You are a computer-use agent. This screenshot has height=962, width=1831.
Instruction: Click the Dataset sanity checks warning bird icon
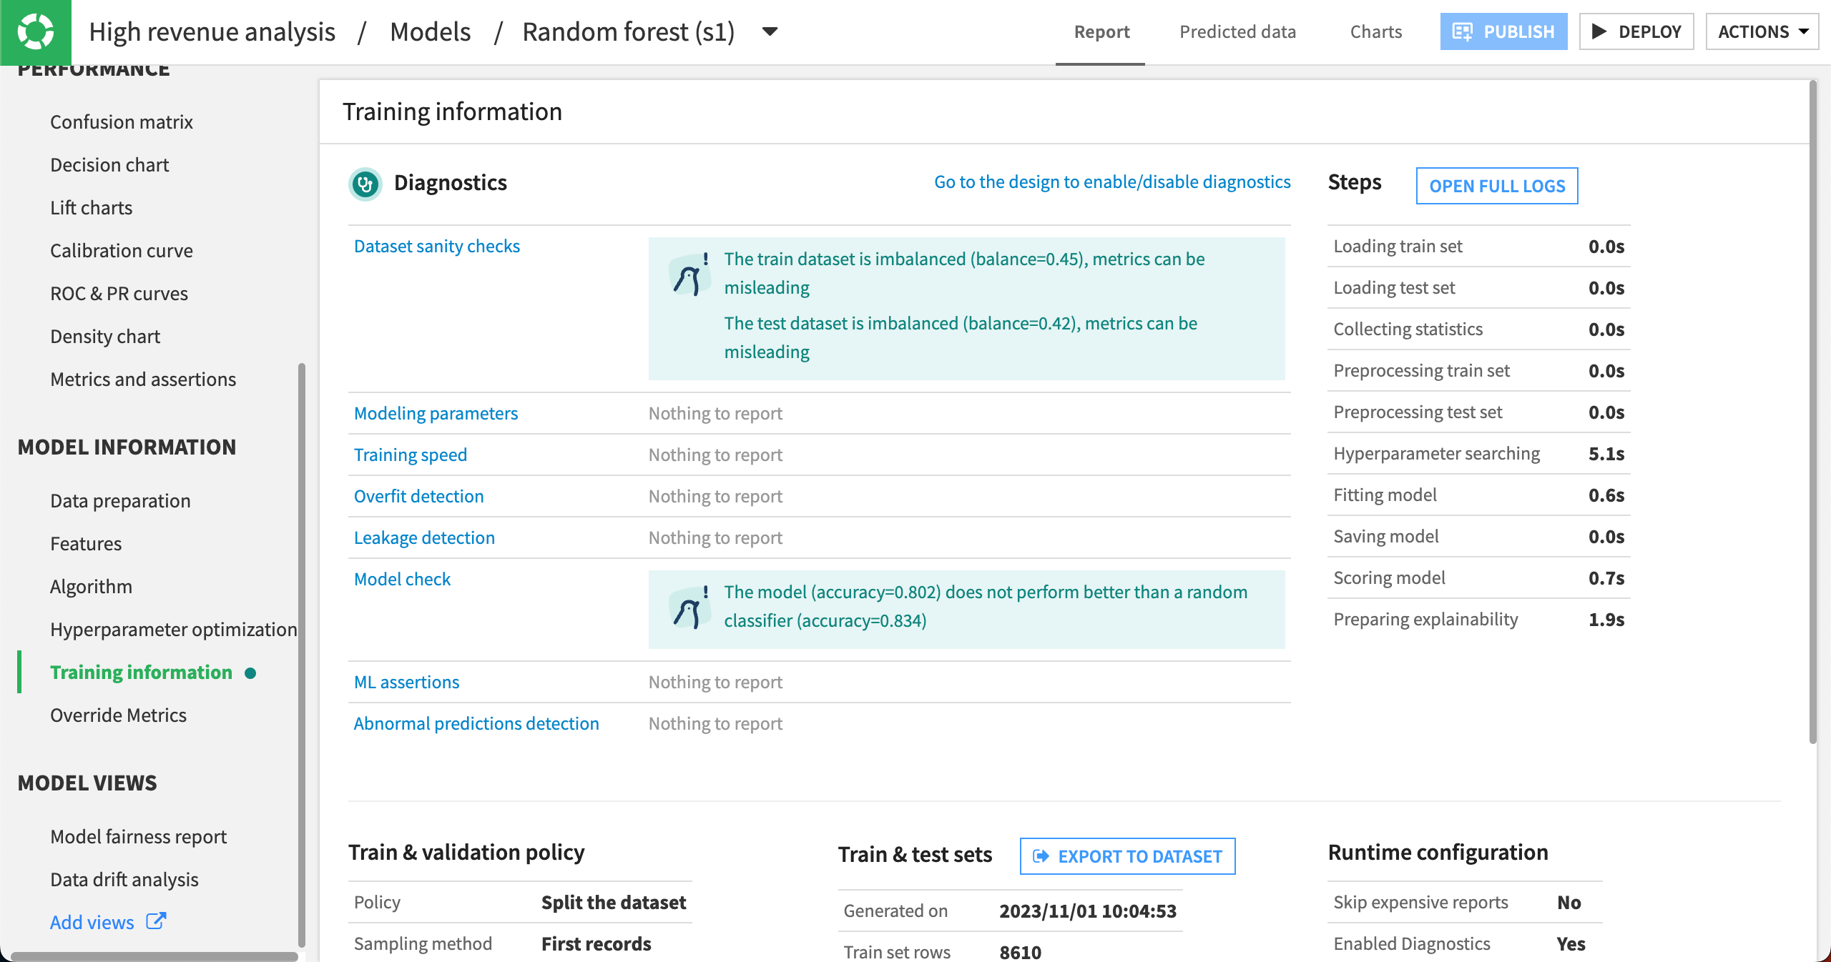pos(689,274)
